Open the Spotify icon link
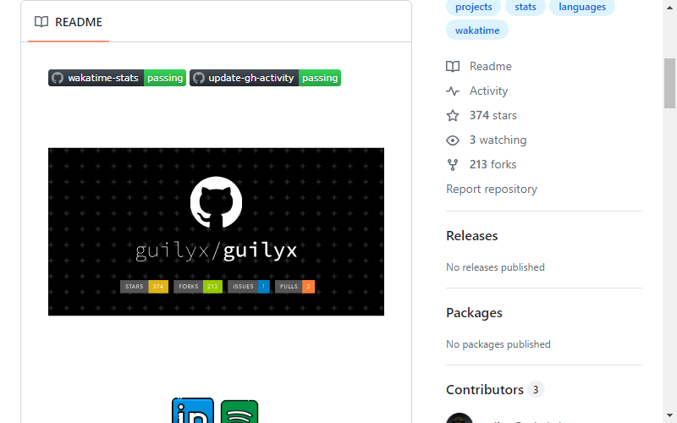The image size is (677, 423). point(239,412)
